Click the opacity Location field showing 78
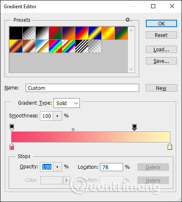 coord(112,167)
